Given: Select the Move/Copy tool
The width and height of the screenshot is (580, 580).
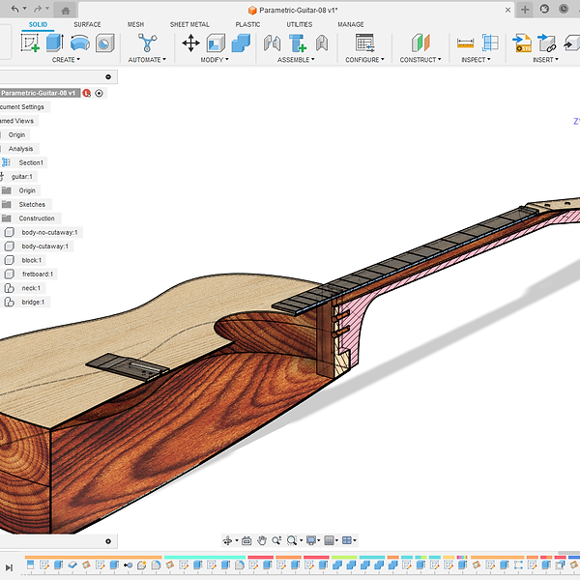Looking at the screenshot, I should click(x=190, y=43).
